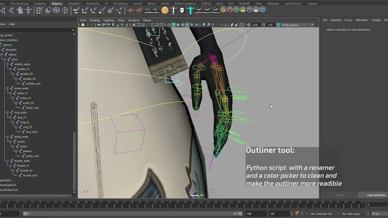Image resolution: width=388 pixels, height=218 pixels.
Task: Click the teal ngSkinTools shelf icon
Action: [190, 10]
